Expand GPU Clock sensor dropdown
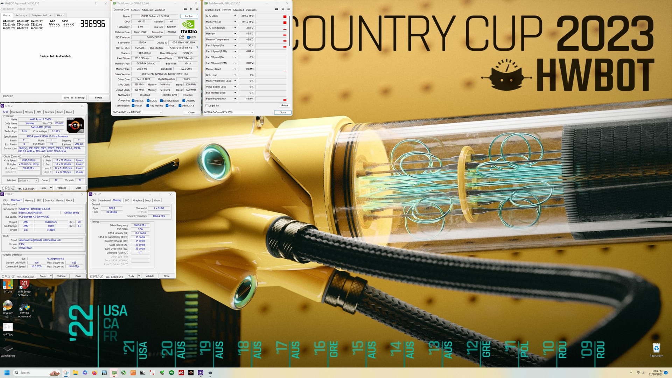The height and width of the screenshot is (378, 672). [x=235, y=16]
